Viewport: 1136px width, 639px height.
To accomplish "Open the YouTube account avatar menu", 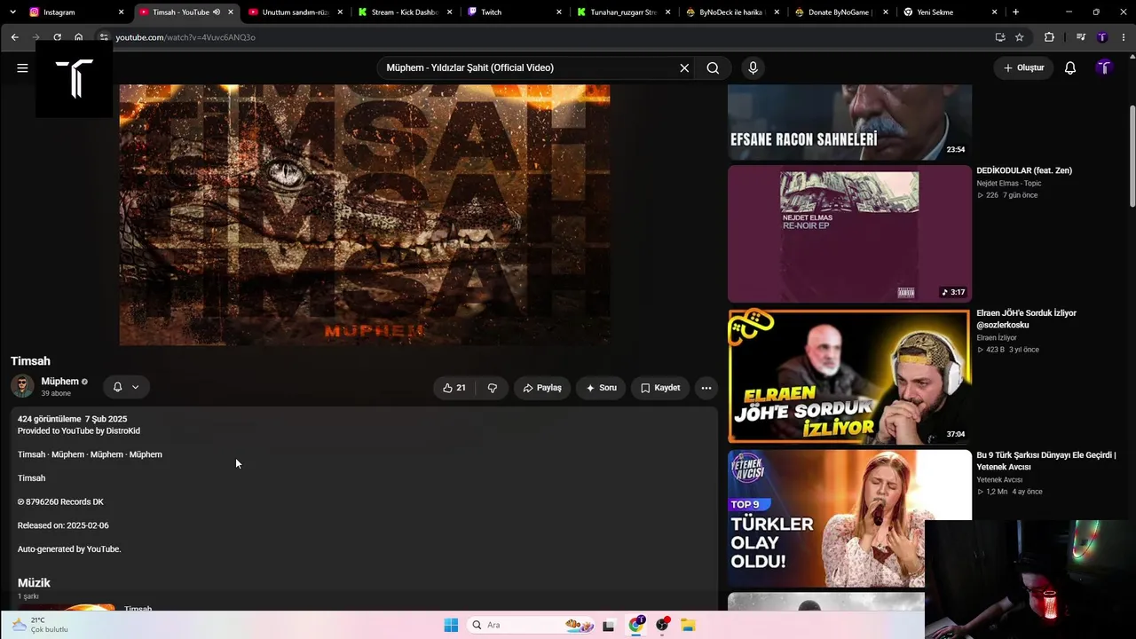I will coord(1103,67).
